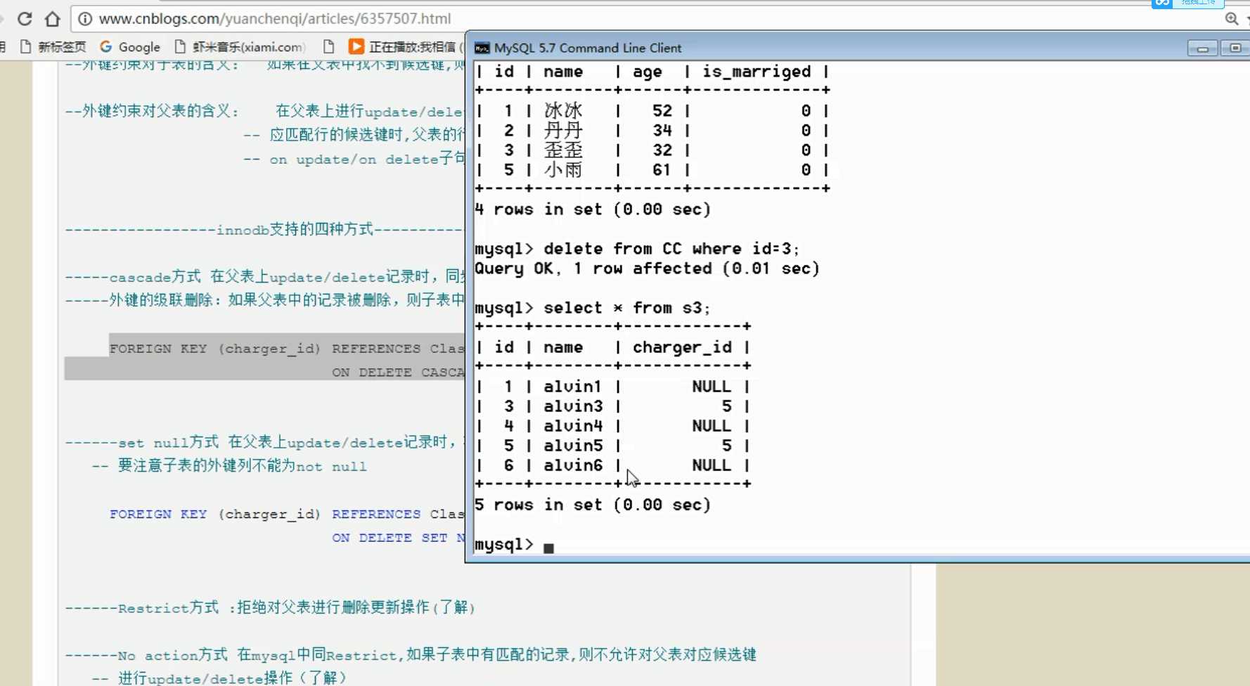The width and height of the screenshot is (1250, 686).
Task: Click the MySQL 5.7 Command Line Client title
Action: [x=588, y=48]
